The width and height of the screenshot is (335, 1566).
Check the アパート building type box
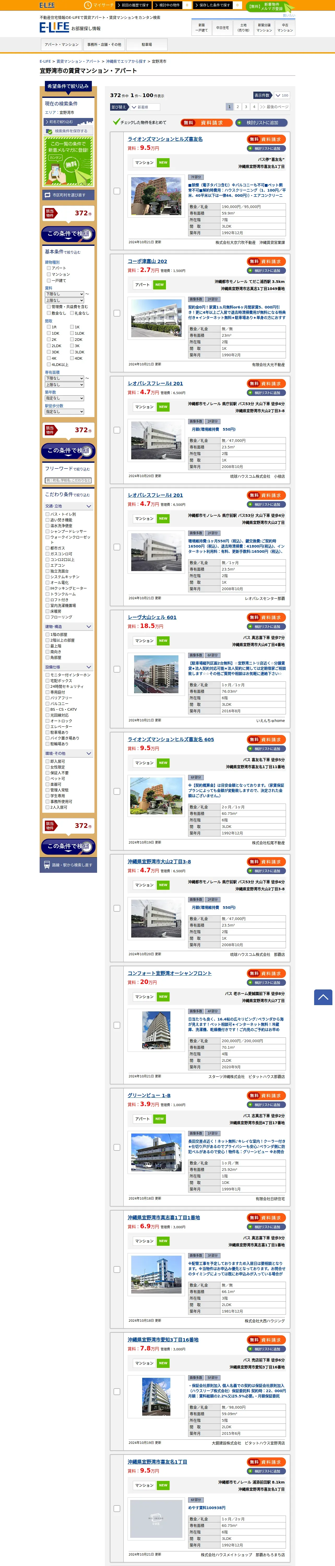coord(49,268)
